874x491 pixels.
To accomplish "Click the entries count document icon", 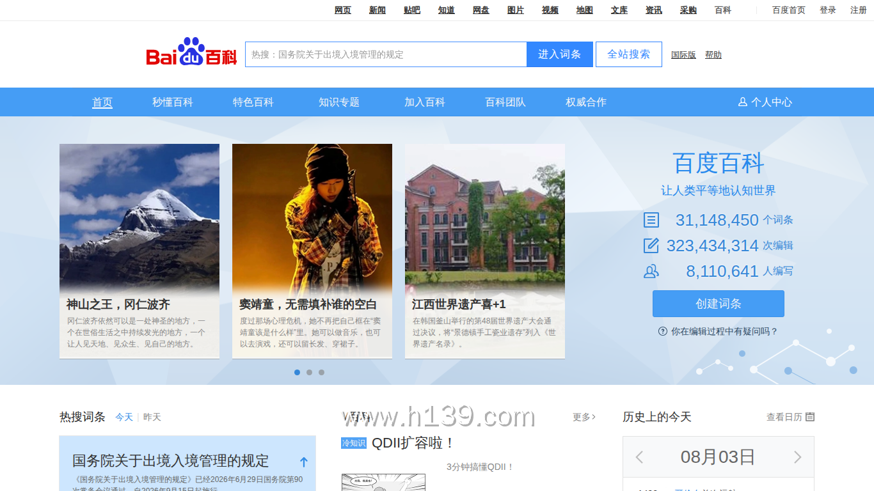I will click(x=651, y=220).
